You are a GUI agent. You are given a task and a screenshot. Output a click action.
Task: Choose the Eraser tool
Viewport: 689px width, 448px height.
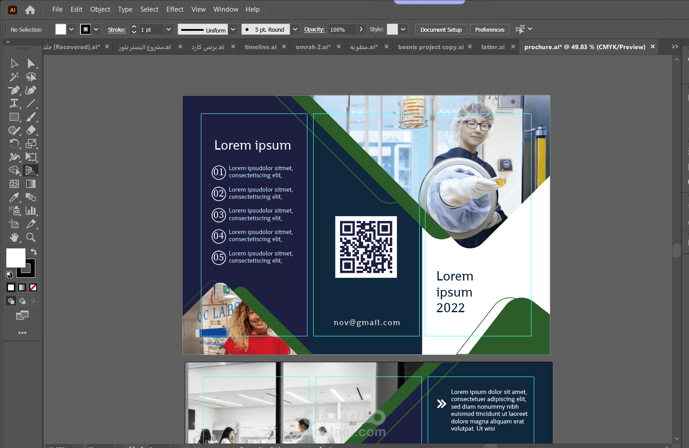point(31,130)
